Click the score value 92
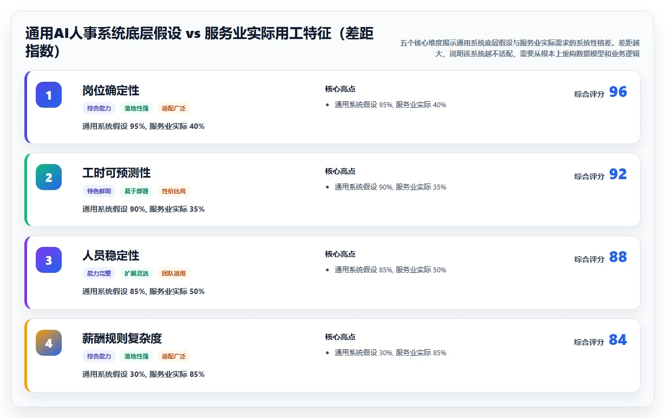The image size is (665, 418). (x=618, y=174)
